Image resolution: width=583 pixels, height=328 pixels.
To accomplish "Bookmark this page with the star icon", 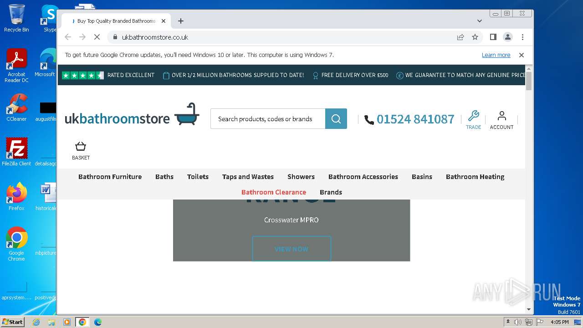I will click(x=475, y=37).
